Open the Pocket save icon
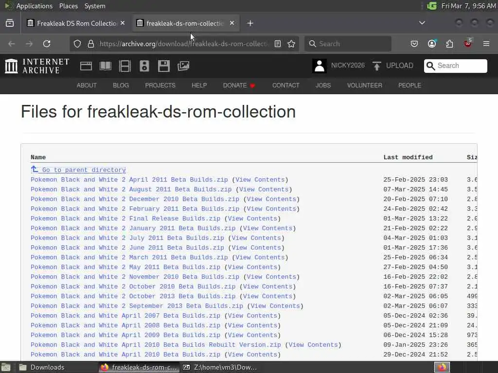The height and width of the screenshot is (373, 498). click(x=414, y=43)
